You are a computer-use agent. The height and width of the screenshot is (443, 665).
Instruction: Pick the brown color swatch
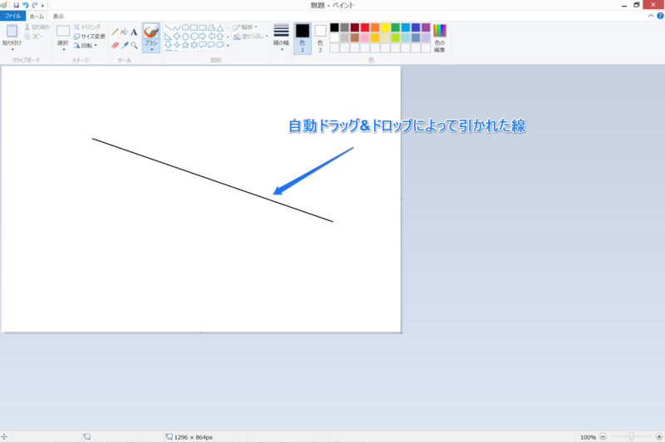355,37
